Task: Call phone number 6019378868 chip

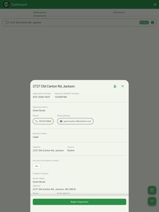Action: point(43,121)
